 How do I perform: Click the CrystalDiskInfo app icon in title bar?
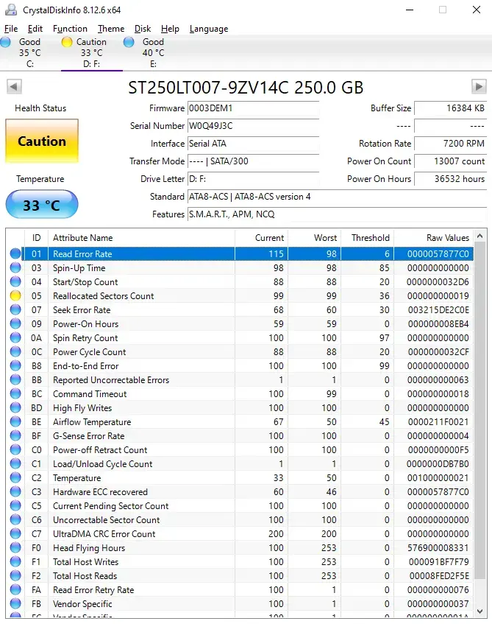point(11,10)
